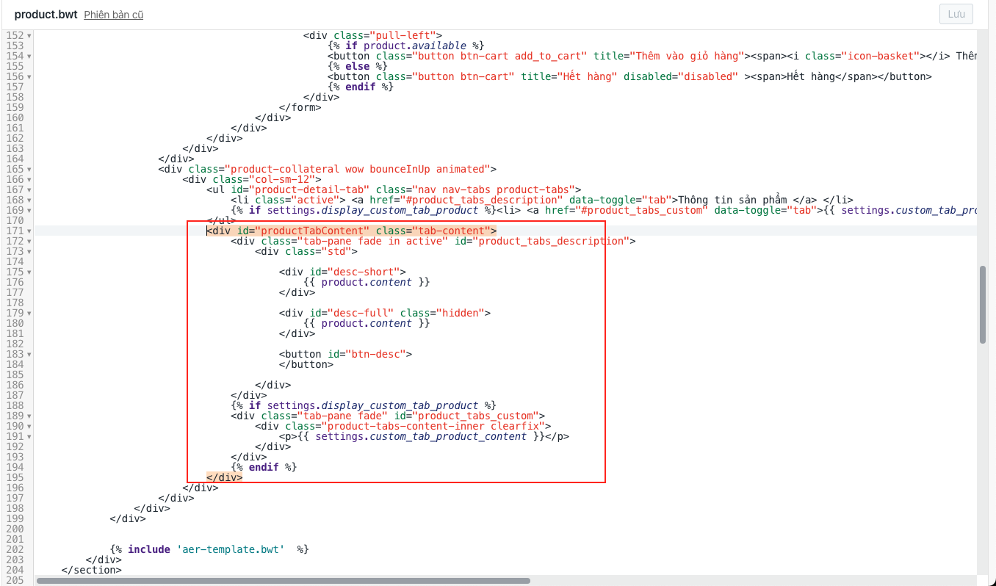Fold the product_tabs_custom div at line 189

(x=29, y=416)
